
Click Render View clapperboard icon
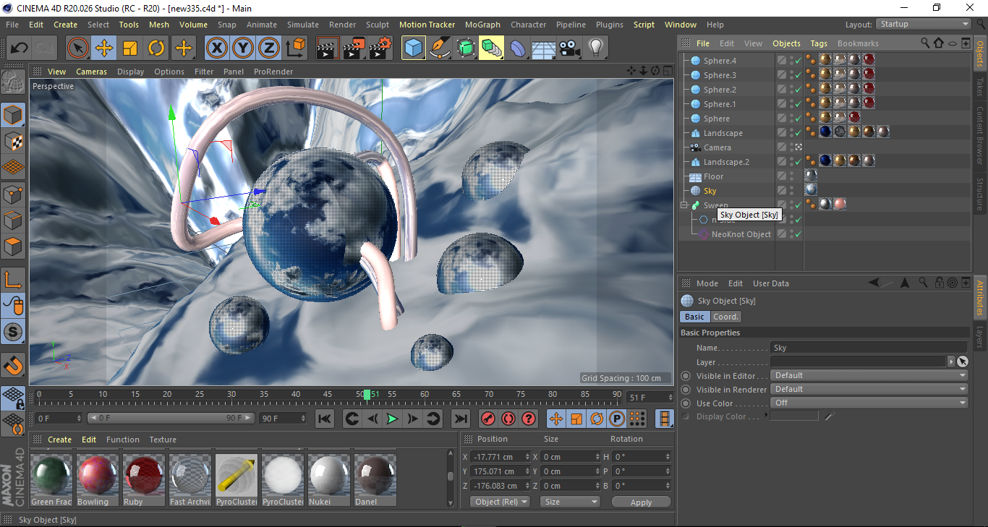pyautogui.click(x=328, y=48)
